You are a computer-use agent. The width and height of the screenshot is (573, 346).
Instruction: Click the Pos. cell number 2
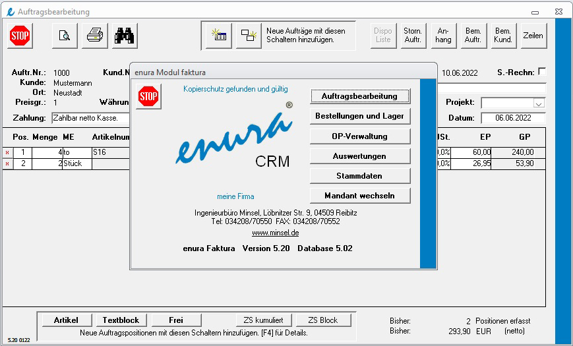click(x=23, y=164)
